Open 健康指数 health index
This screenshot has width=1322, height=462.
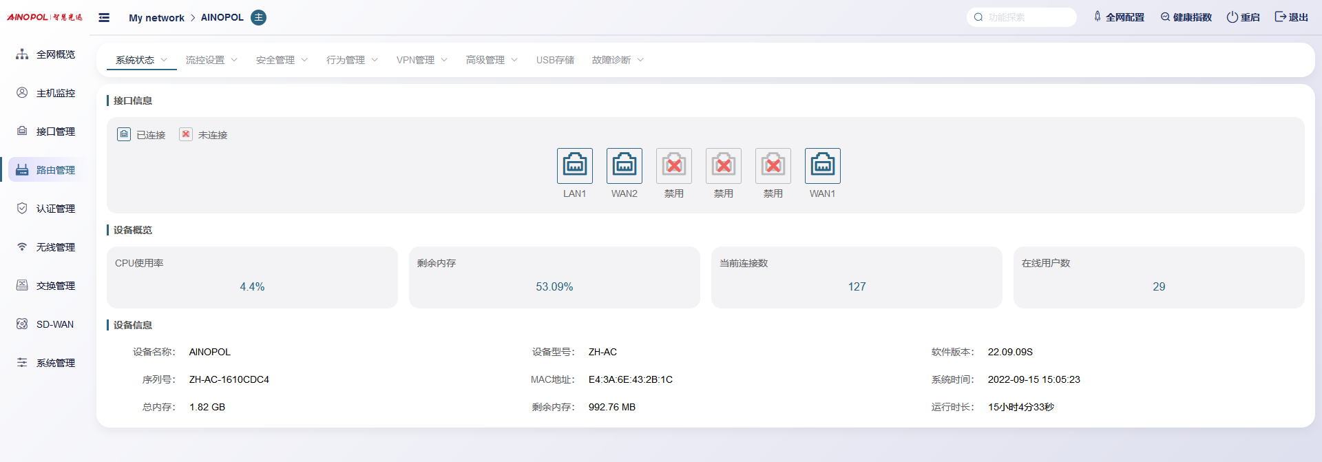(1186, 17)
